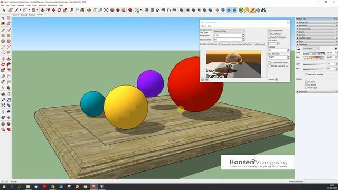Open the Draw menu
The height and width of the screenshot is (190, 338).
pyautogui.click(x=28, y=5)
